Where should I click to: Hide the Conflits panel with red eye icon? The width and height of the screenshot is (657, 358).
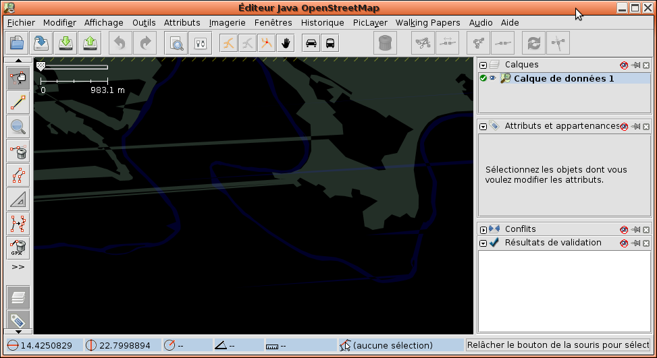click(624, 230)
